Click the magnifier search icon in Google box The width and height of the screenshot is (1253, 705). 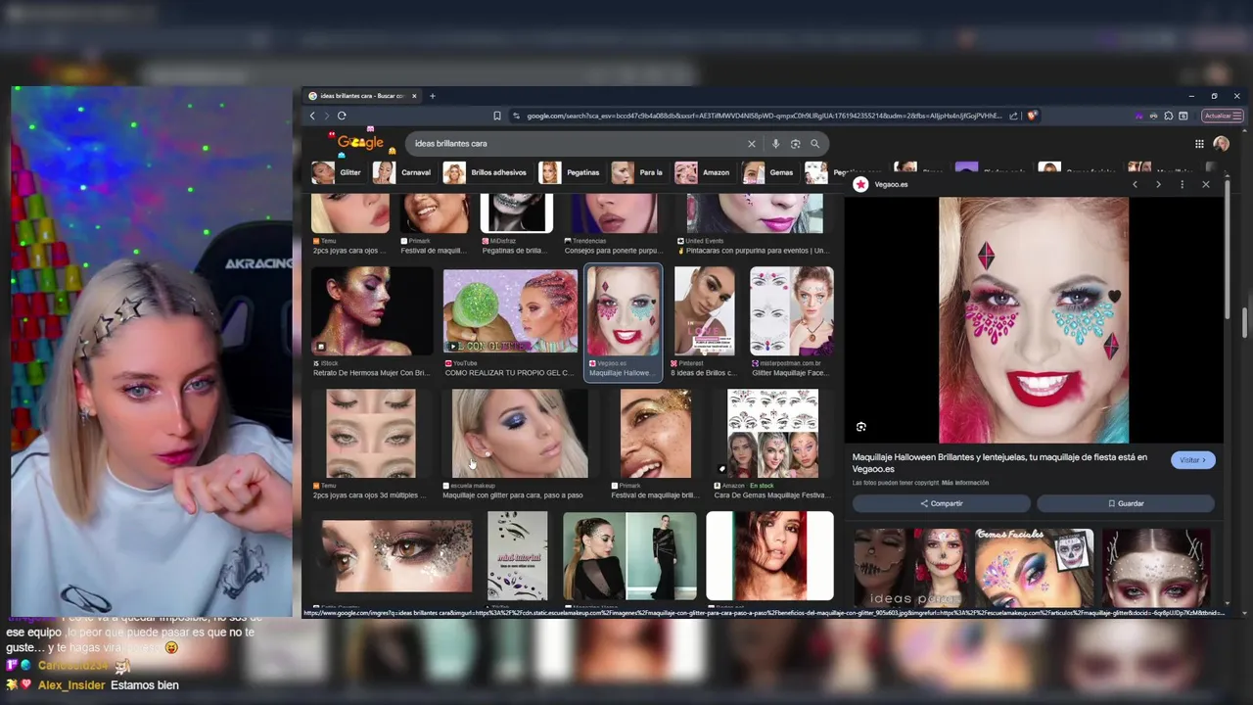(814, 144)
